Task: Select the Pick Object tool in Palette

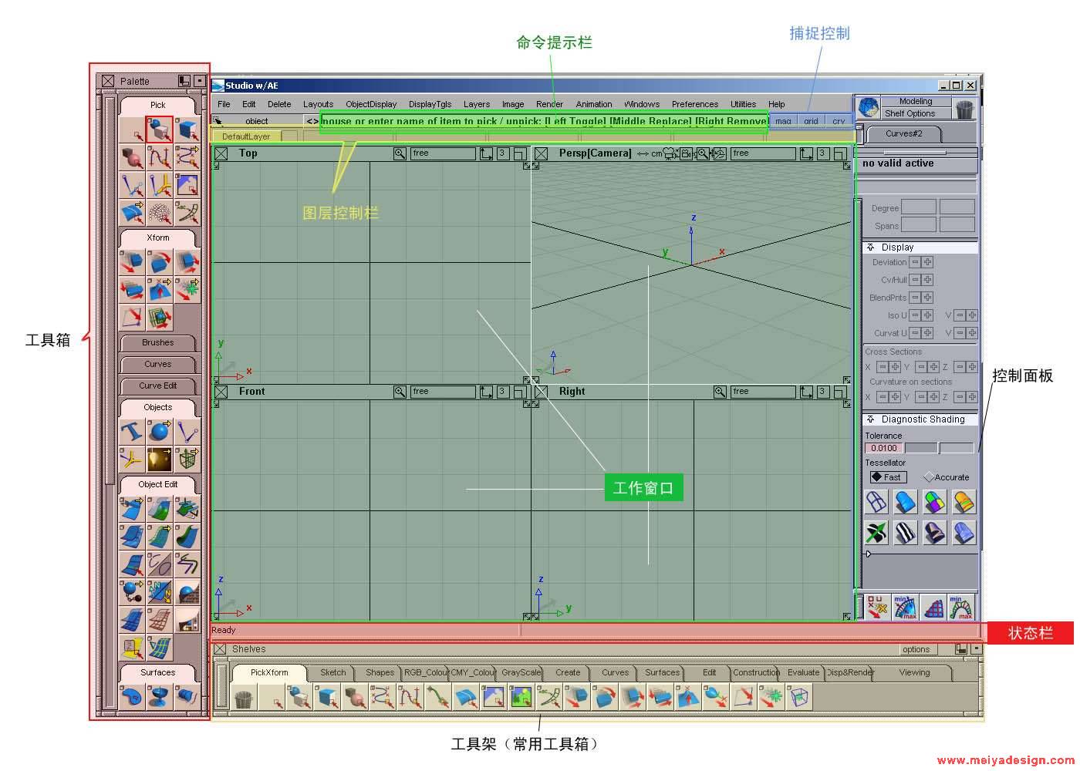Action: pos(160,130)
